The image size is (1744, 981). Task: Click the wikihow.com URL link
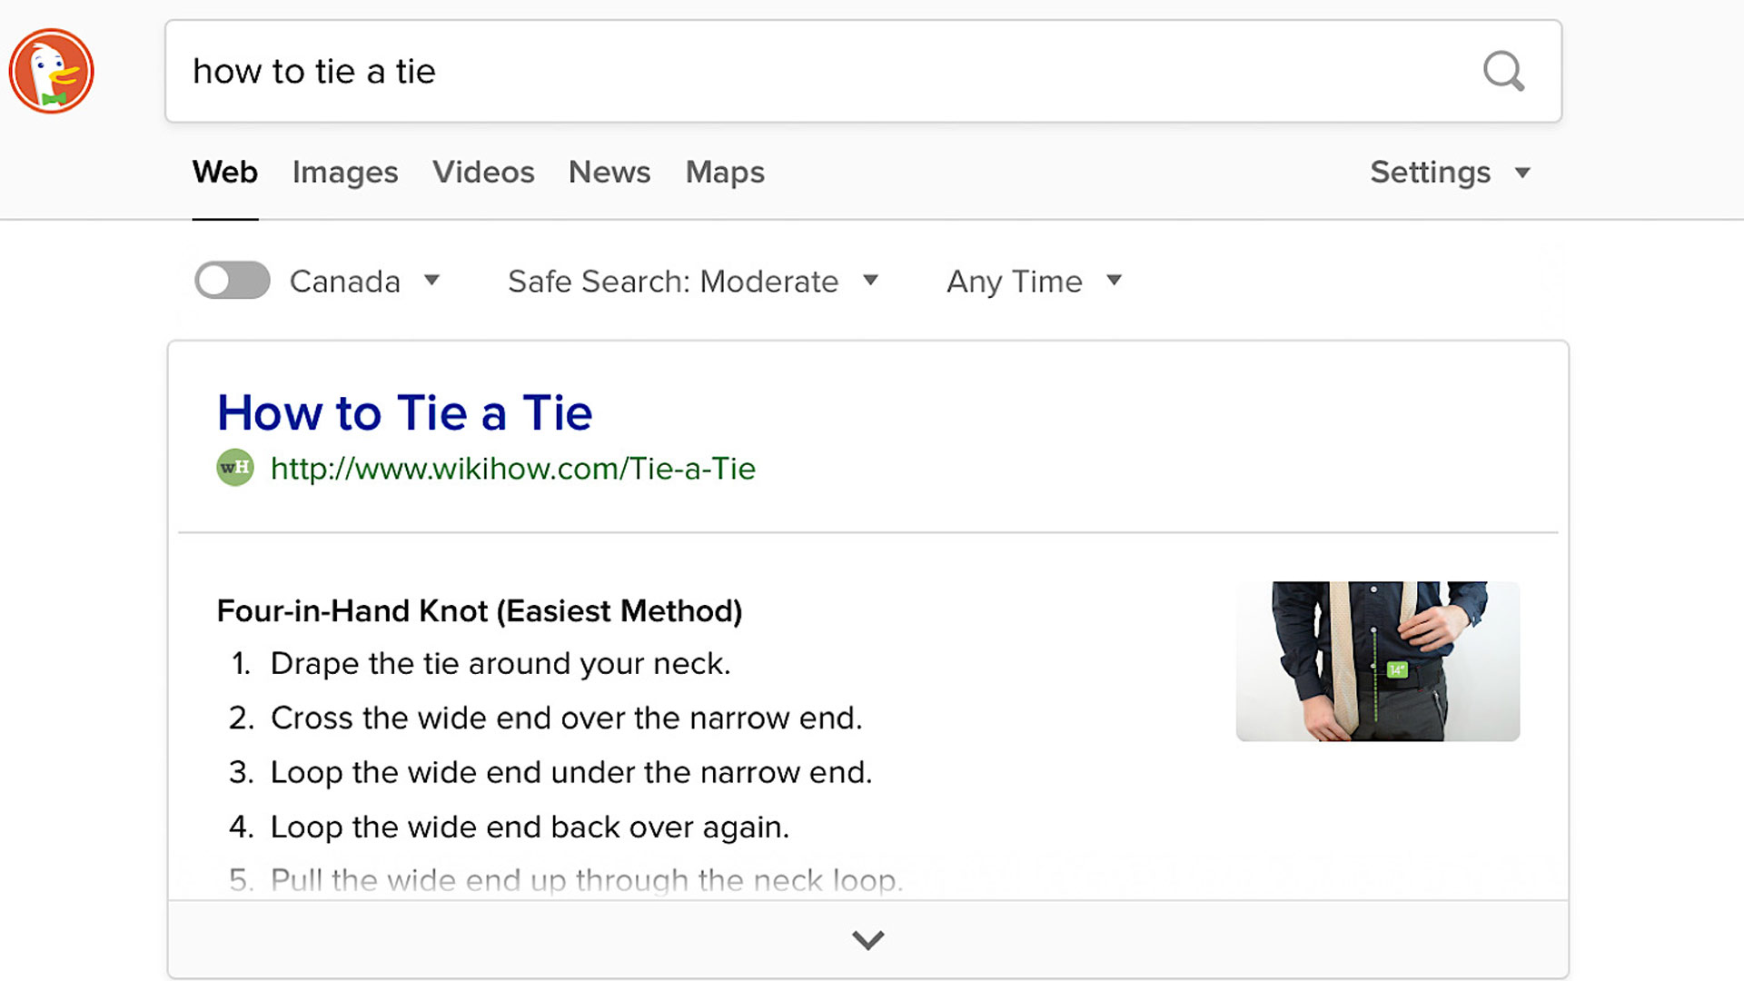512,469
